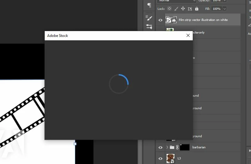Open the Opacity slider dropdown arrow

pyautogui.click(x=224, y=1)
